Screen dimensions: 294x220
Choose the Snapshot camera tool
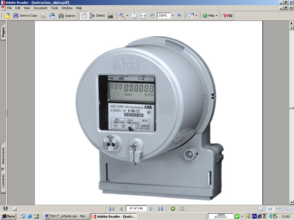click(111, 16)
